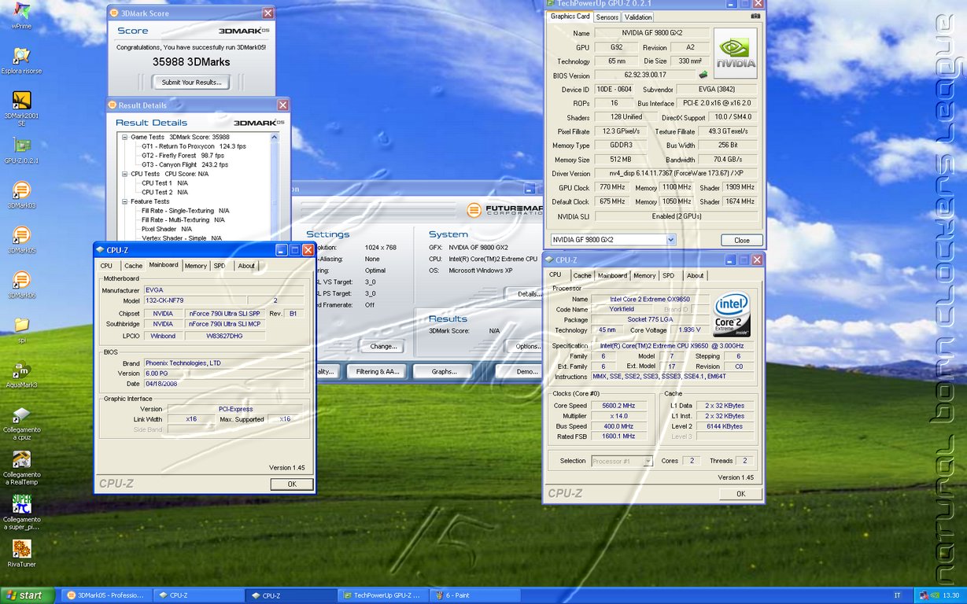
Task: Click the GPU-Z screenshot camera icon
Action: pyautogui.click(x=755, y=16)
